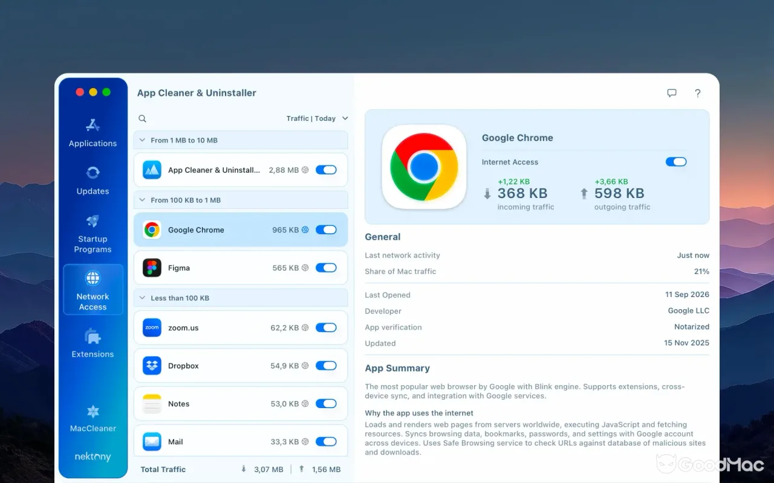
Task: Click the Figma app icon
Action: click(x=152, y=267)
